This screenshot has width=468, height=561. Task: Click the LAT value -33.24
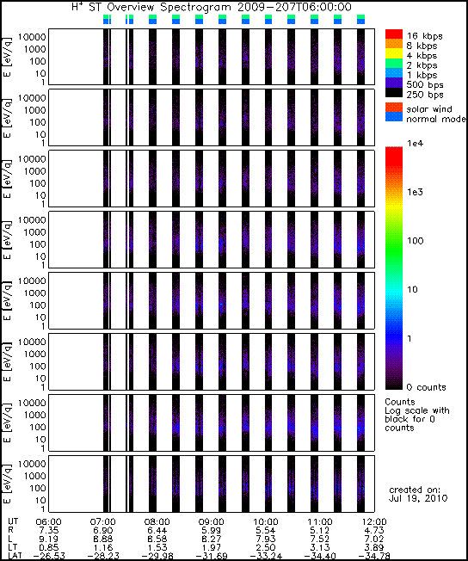pos(266,556)
